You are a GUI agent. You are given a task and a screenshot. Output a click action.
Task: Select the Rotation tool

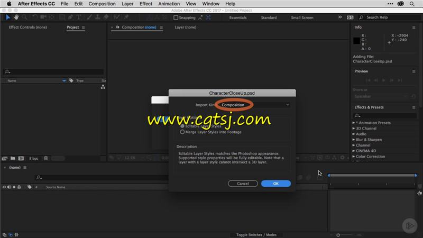tap(35, 17)
